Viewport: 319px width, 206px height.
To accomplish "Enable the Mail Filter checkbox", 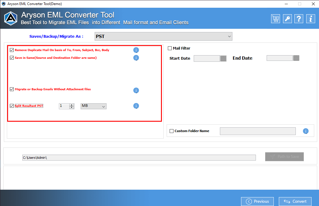I will pos(170,48).
